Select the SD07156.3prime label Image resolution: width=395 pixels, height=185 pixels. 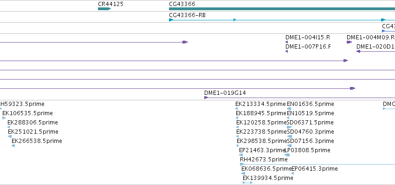point(311,141)
